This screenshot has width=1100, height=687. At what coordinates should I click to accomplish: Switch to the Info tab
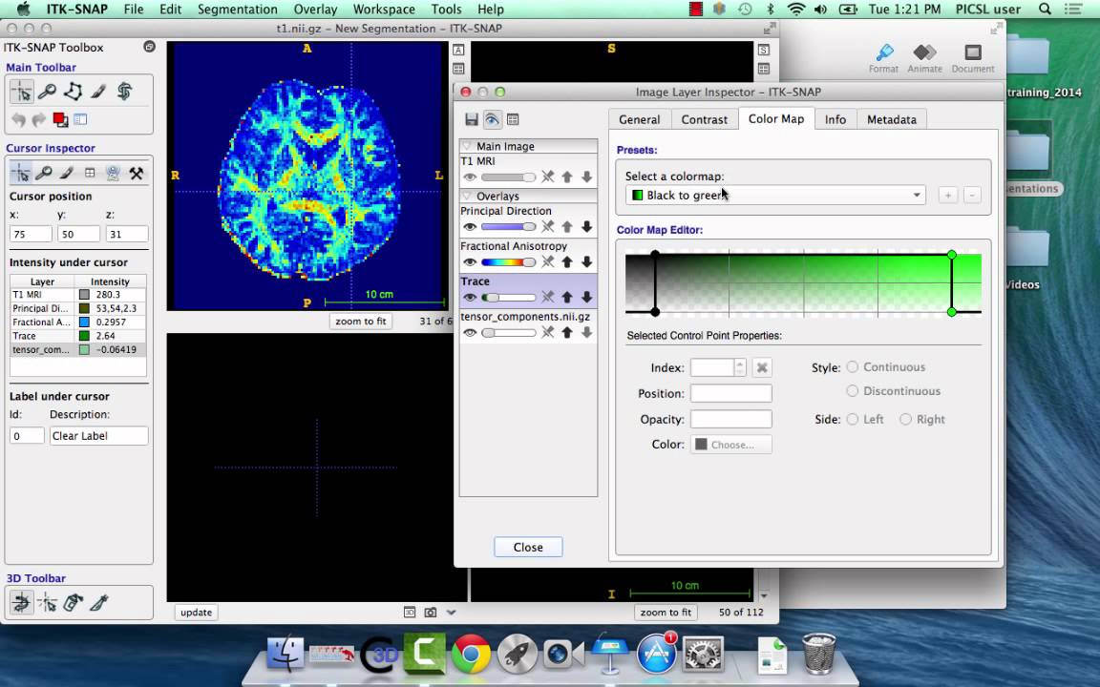tap(835, 119)
